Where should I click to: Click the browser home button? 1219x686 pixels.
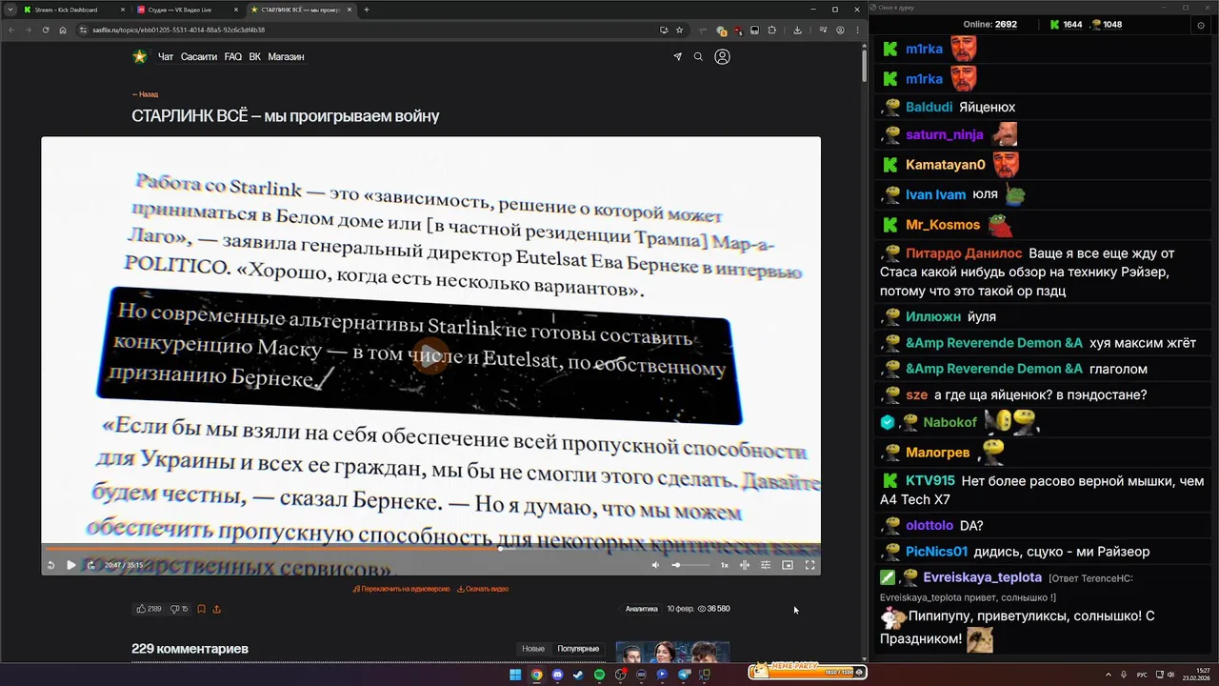[x=63, y=30]
